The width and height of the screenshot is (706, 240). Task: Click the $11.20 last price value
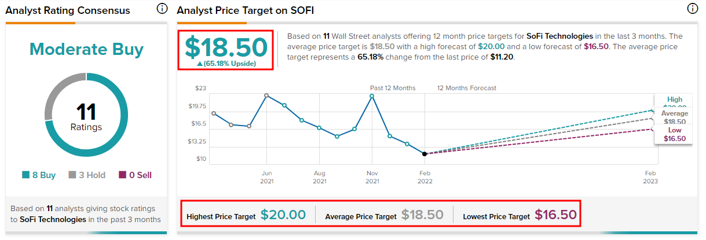tap(501, 57)
